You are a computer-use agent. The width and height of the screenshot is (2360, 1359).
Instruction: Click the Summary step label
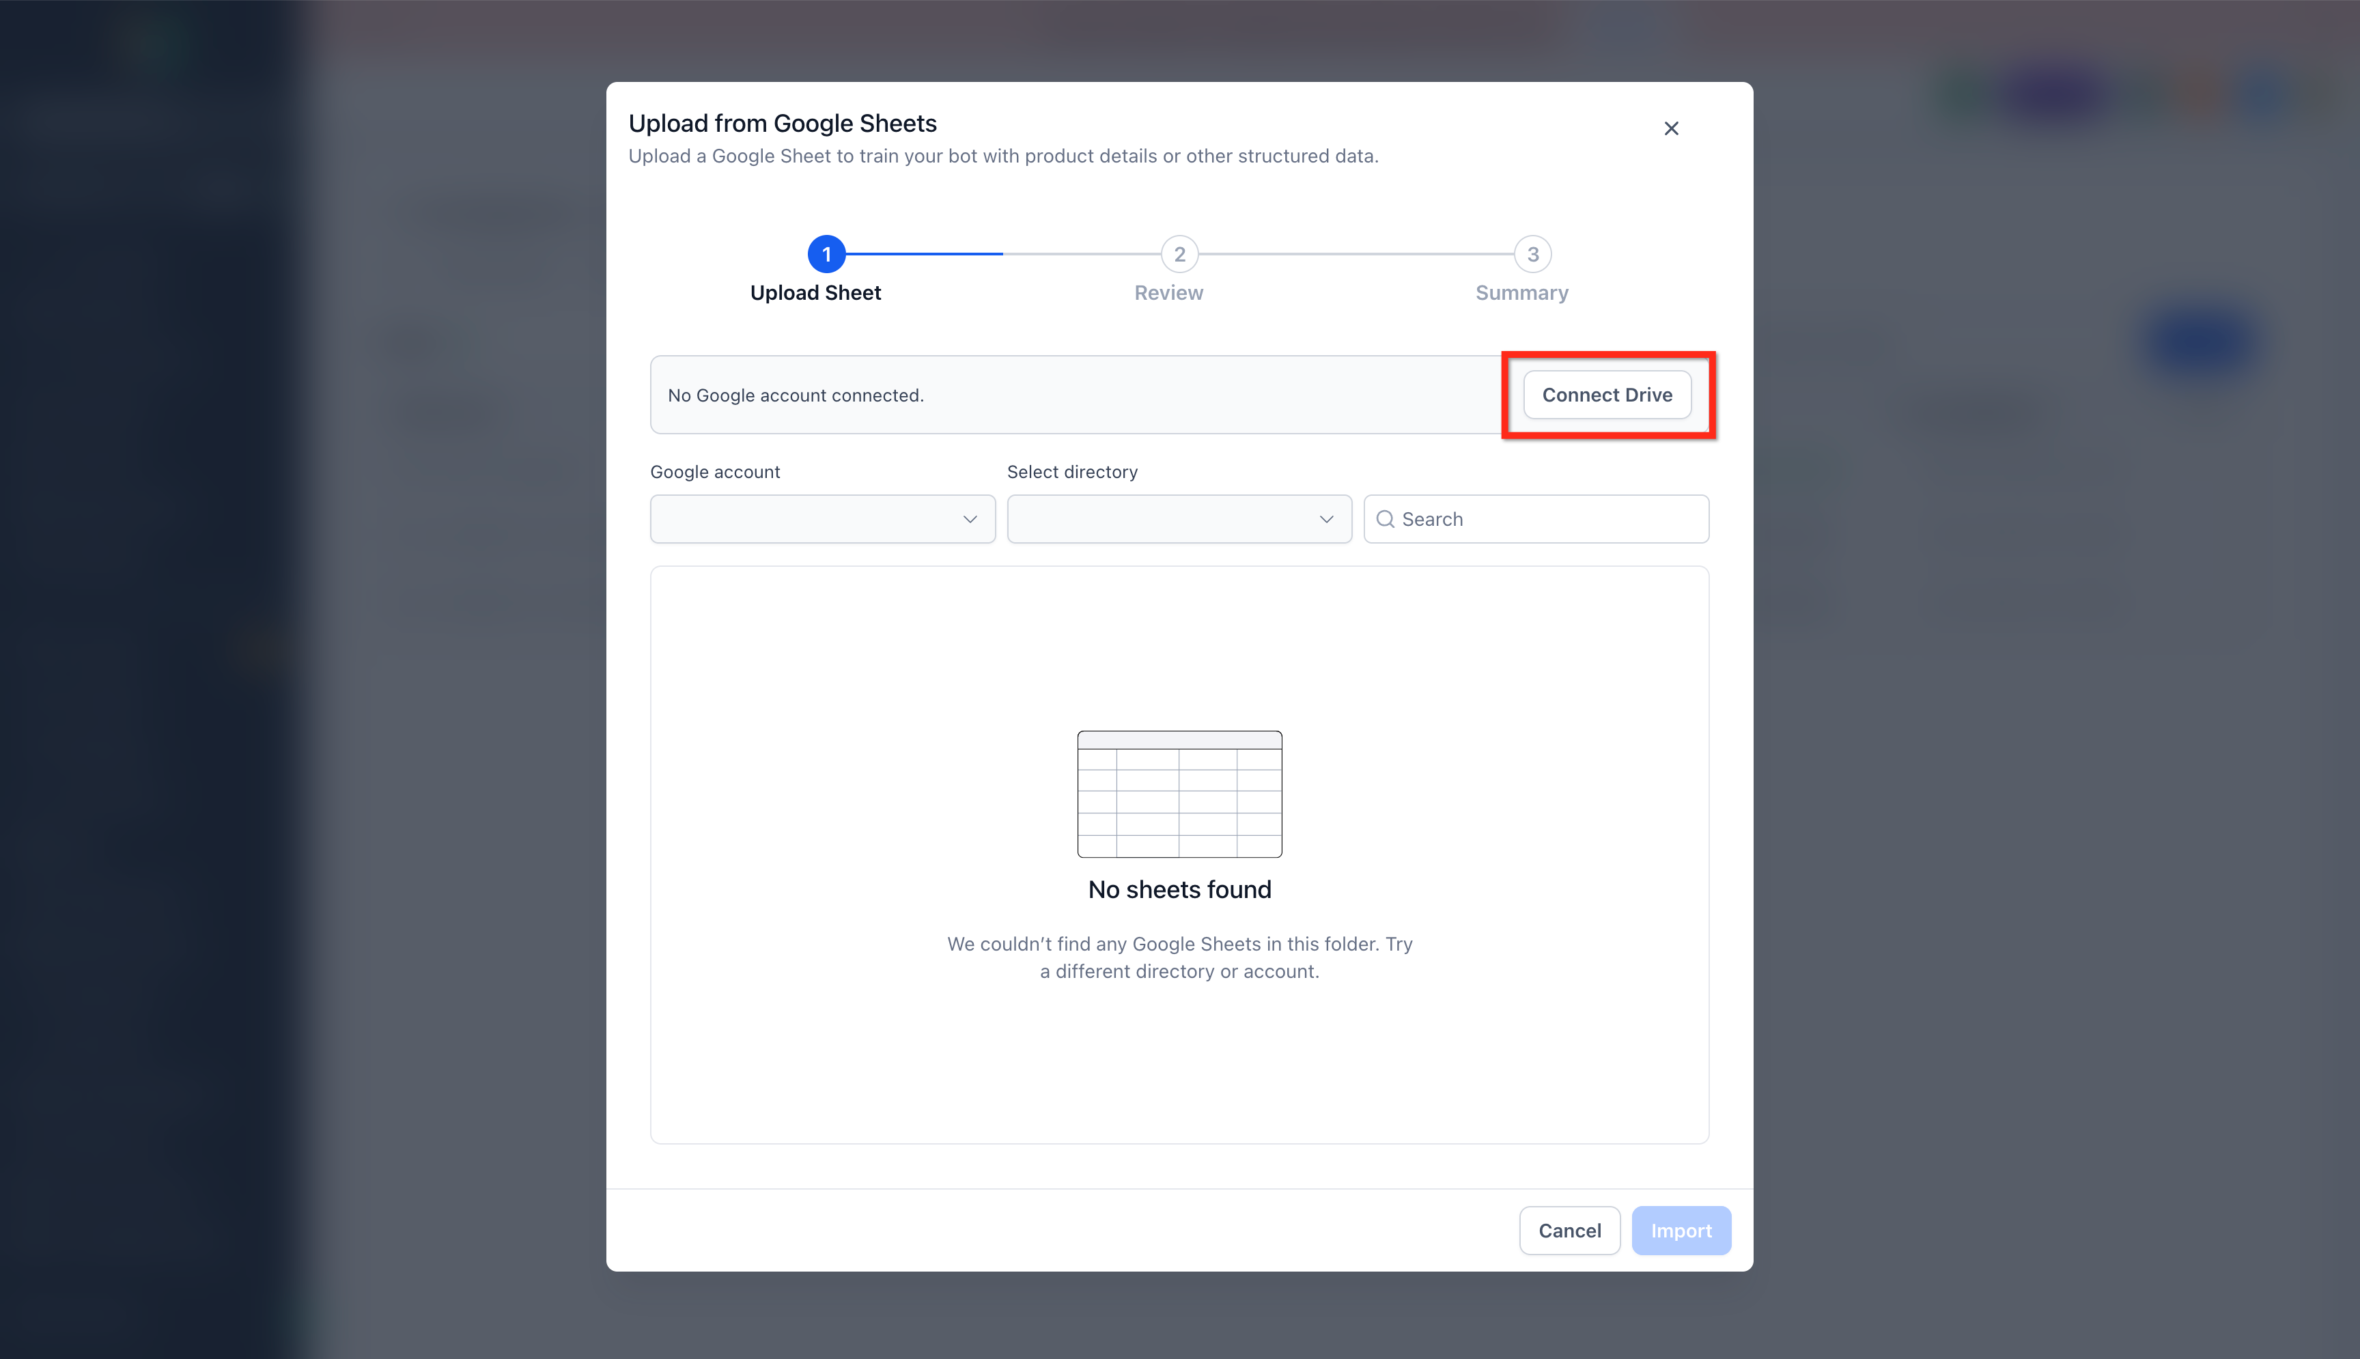(x=1521, y=293)
